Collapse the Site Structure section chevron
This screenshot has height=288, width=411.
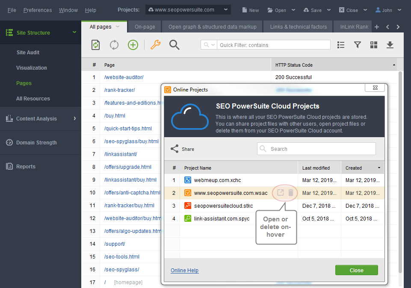point(74,32)
